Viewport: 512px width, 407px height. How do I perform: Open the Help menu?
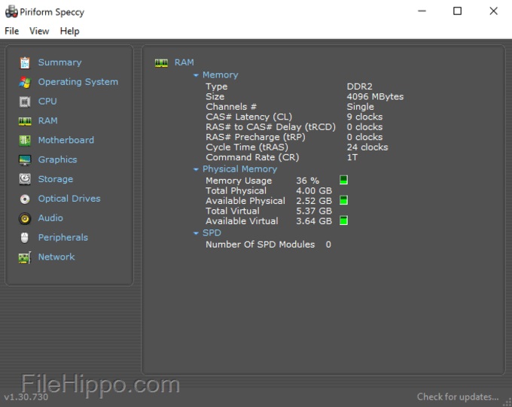coord(69,31)
